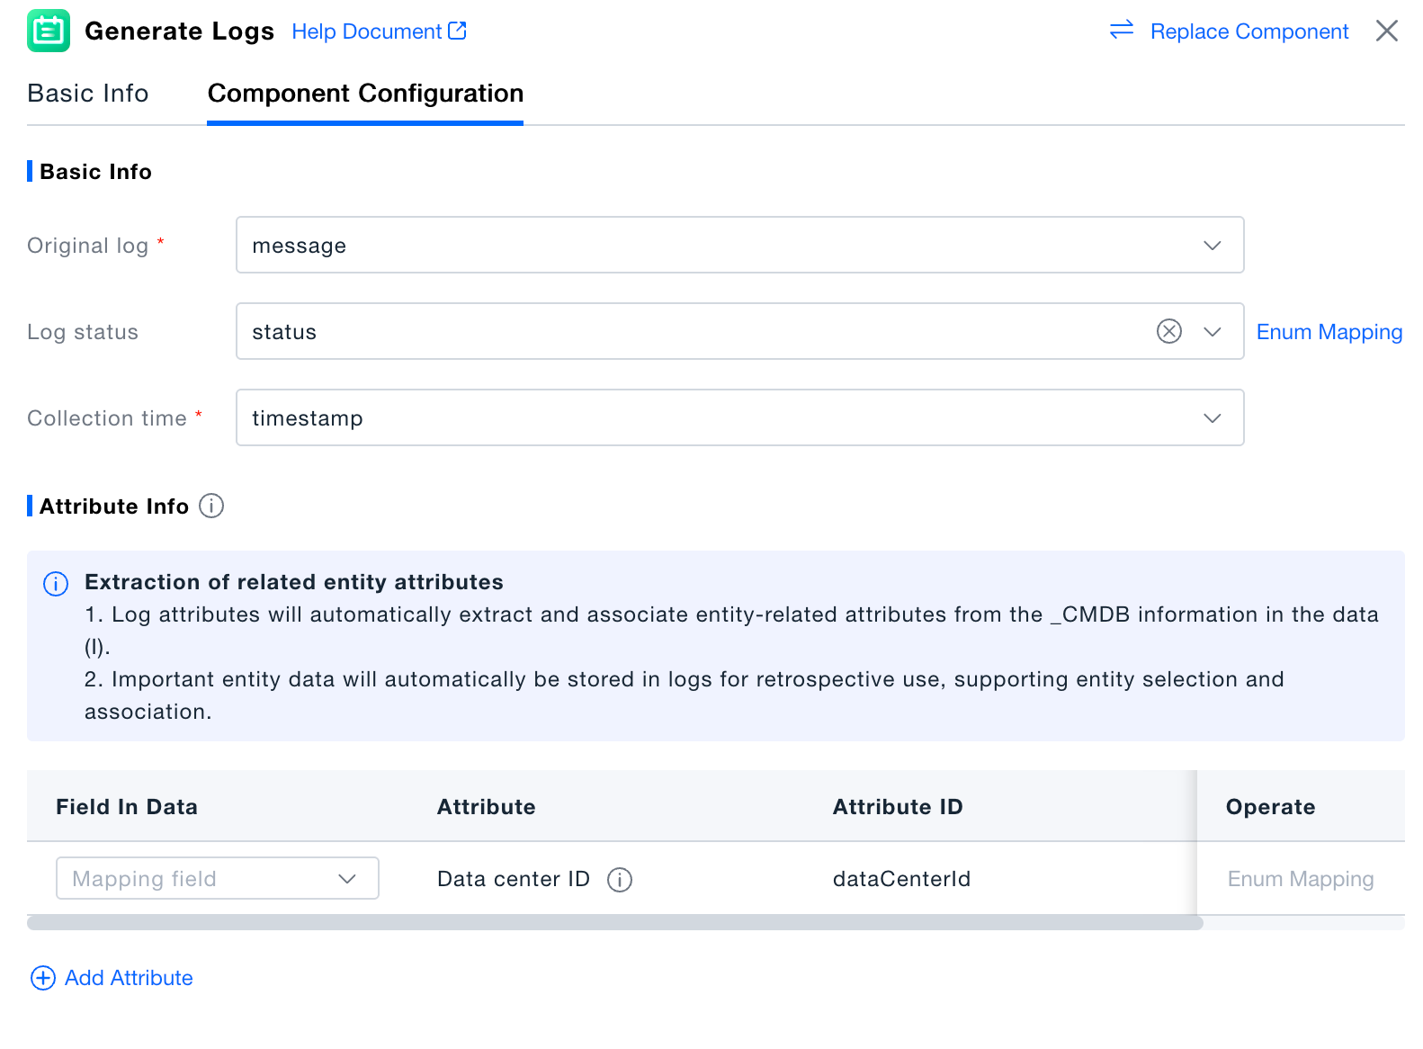
Task: Expand the Collection time dropdown
Action: (1212, 418)
